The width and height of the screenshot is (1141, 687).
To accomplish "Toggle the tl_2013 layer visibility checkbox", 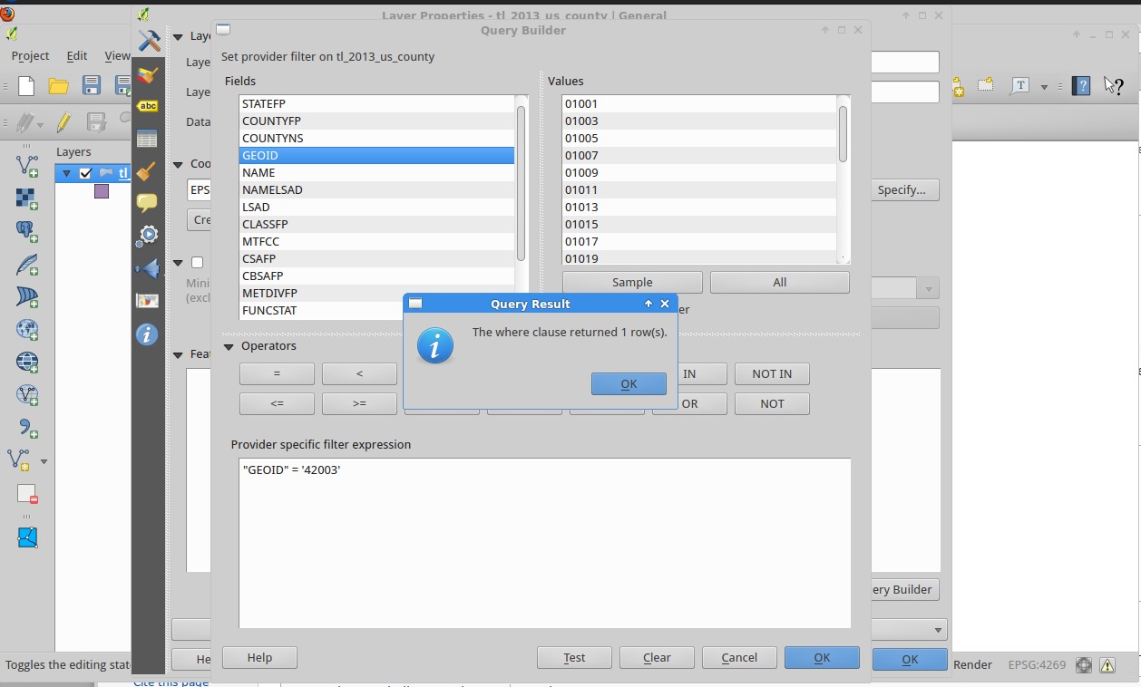I will pyautogui.click(x=85, y=173).
